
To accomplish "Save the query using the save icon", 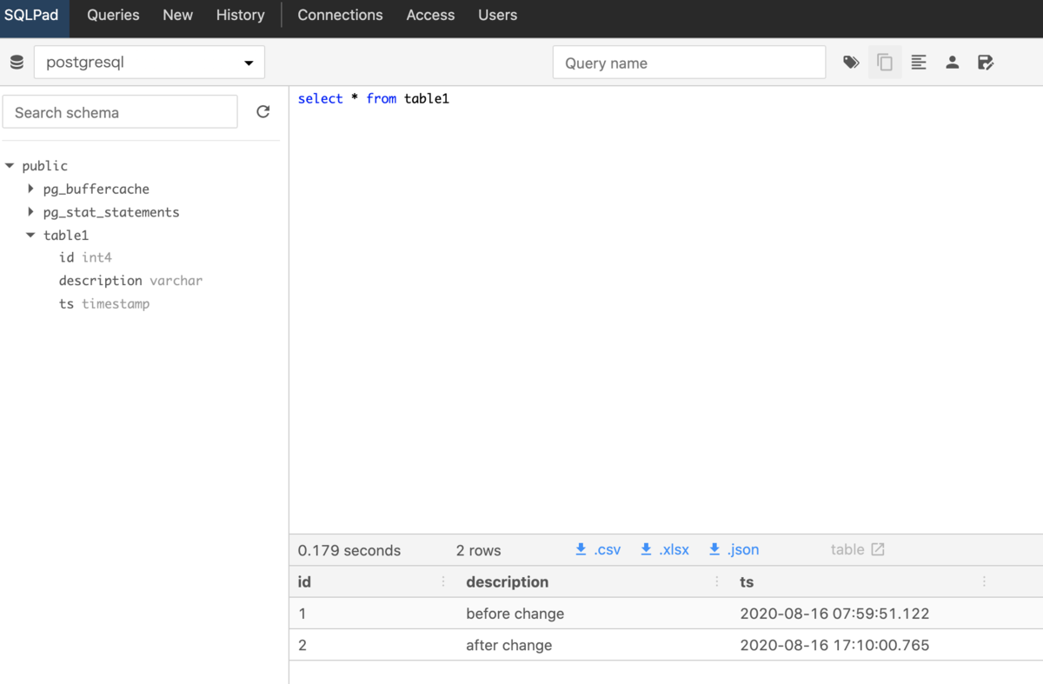I will pos(986,62).
